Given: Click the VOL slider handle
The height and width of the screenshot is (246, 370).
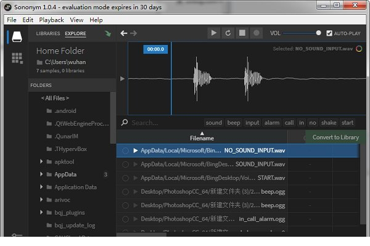Looking at the screenshot, I should (318, 33).
